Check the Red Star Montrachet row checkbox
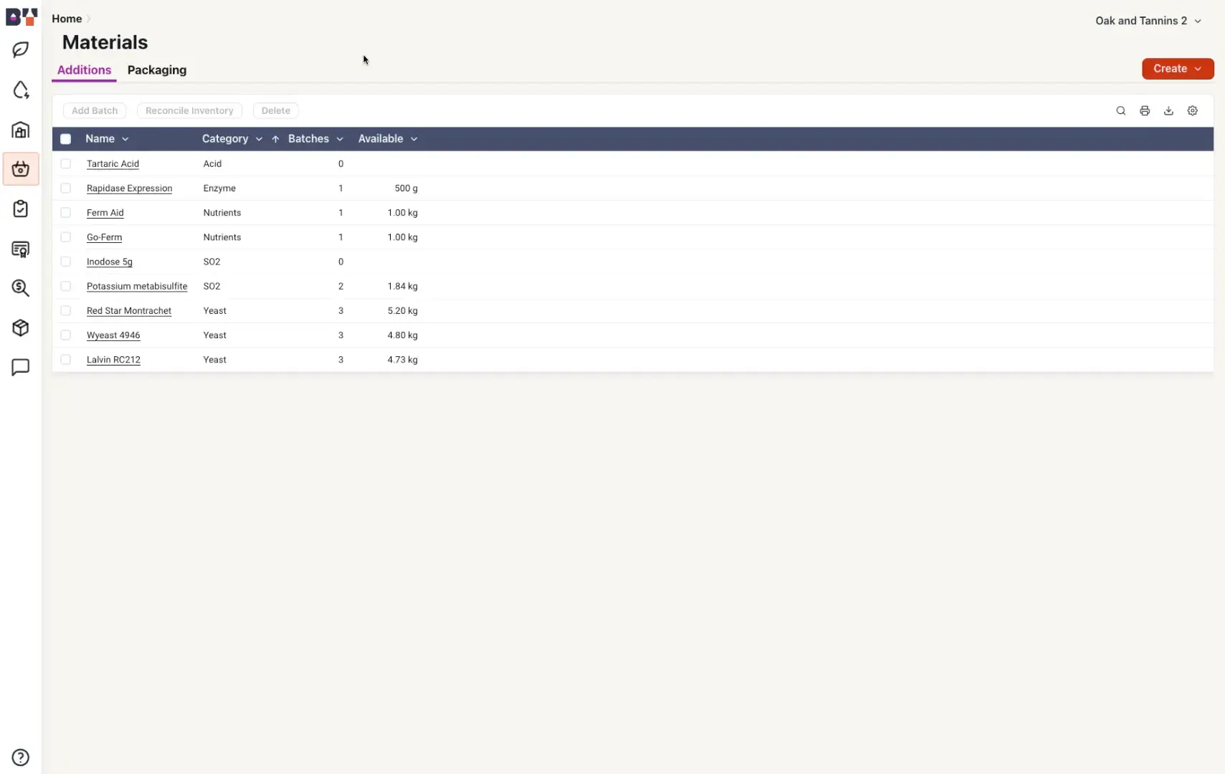Screen dimensions: 1225x774 click(66, 310)
